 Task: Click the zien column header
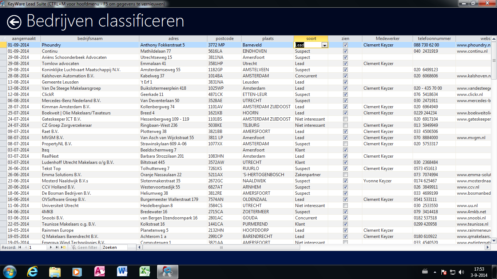(345, 39)
